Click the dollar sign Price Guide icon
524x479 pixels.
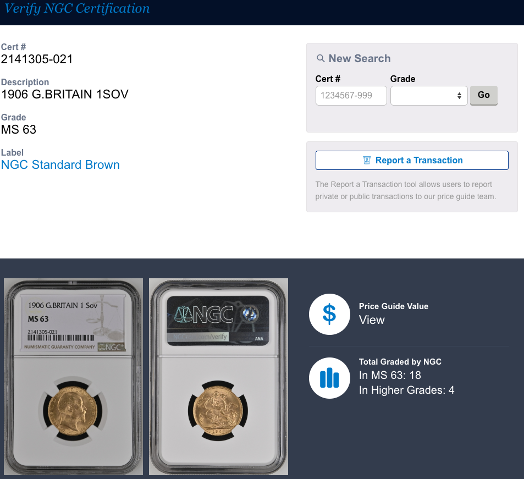(x=329, y=314)
